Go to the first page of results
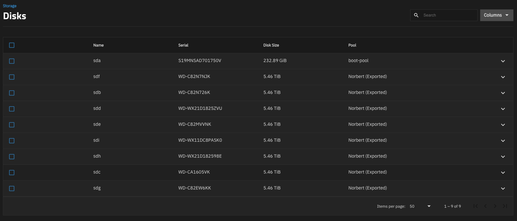The image size is (517, 221). tap(476, 206)
